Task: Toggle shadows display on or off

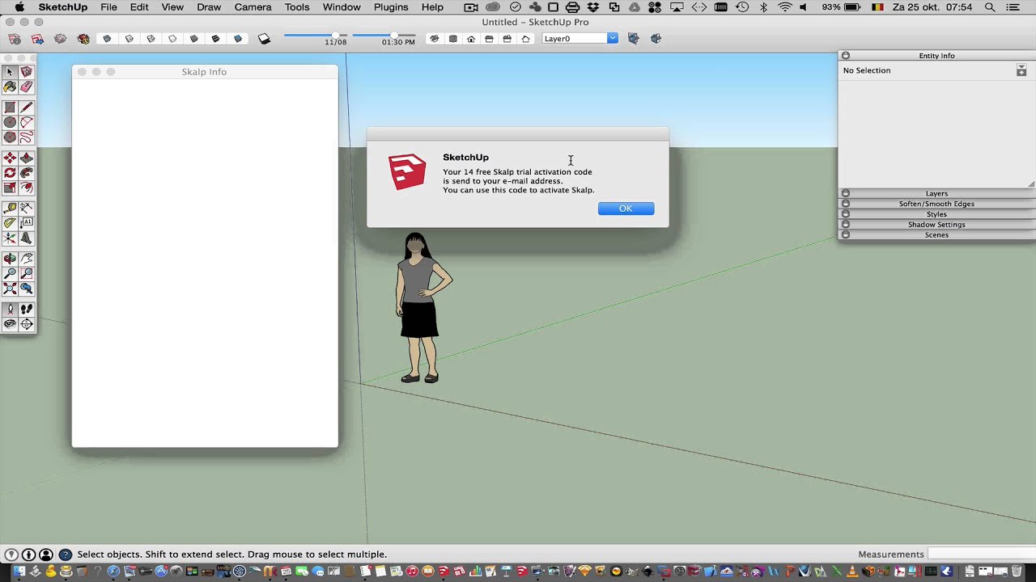Action: click(x=264, y=38)
